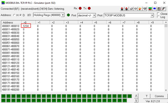
Task: Click the T button
Action: pos(147,96)
